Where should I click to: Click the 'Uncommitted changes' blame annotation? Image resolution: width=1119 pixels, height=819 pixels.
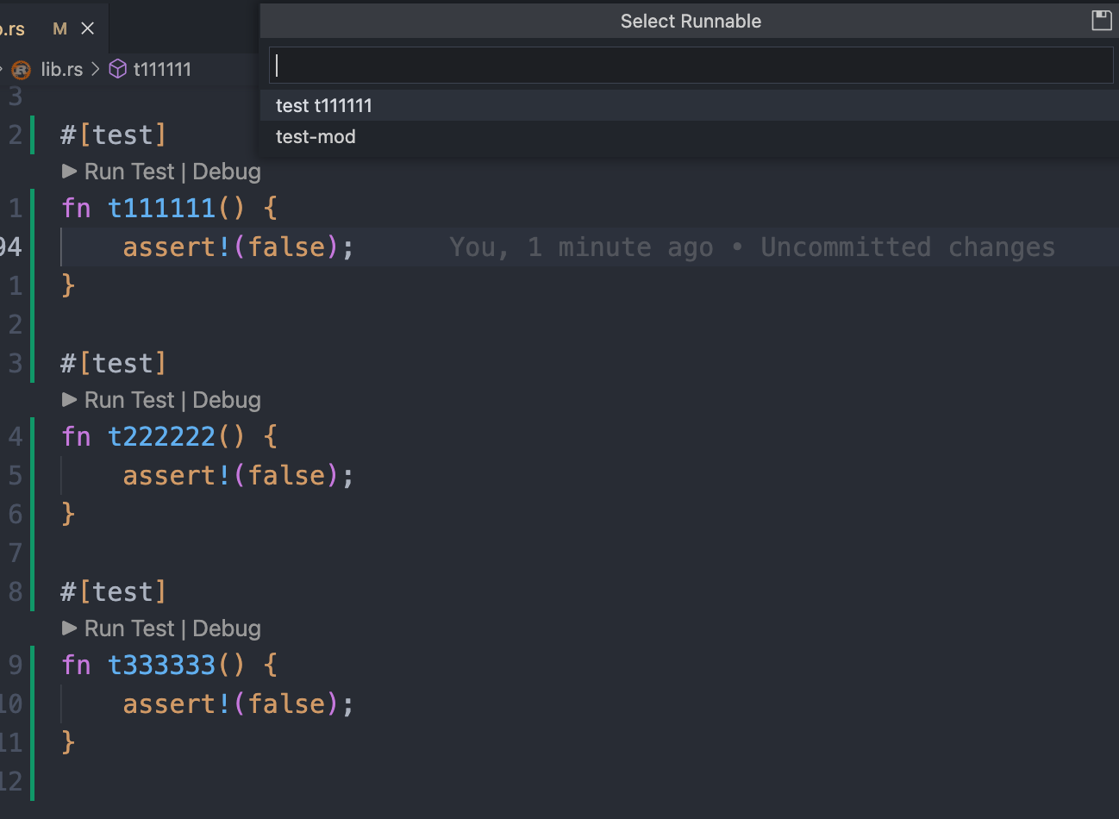(x=906, y=247)
